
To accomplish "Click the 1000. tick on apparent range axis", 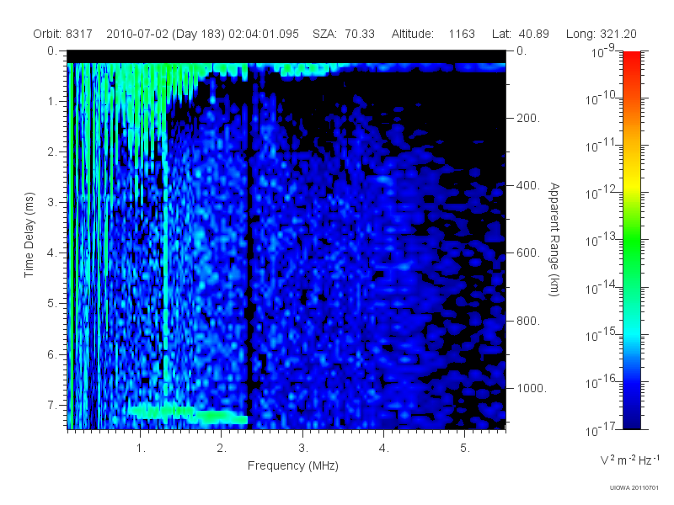I will coord(532,388).
